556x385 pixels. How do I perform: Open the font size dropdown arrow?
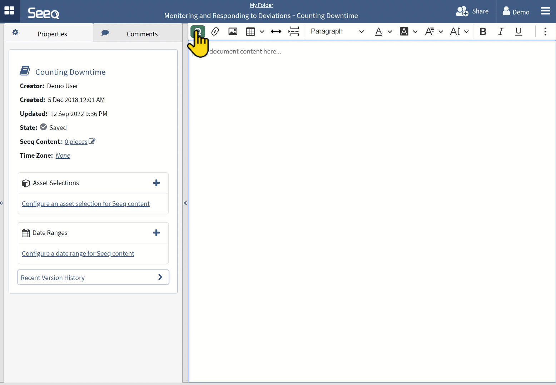point(467,32)
